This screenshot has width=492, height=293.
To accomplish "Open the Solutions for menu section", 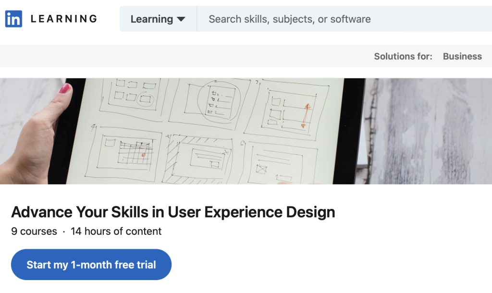I will tap(403, 56).
